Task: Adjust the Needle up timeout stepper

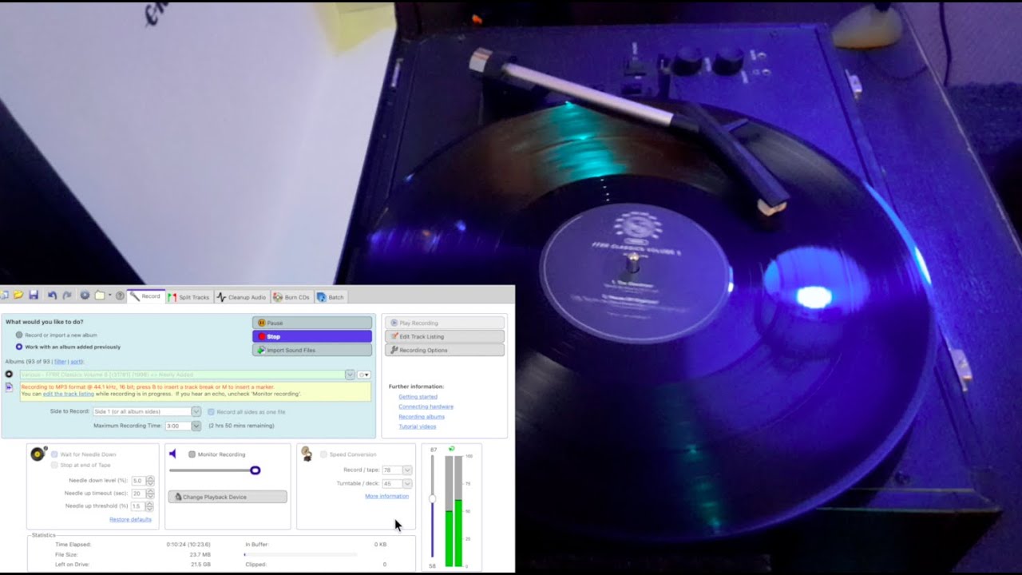Action: coord(150,494)
